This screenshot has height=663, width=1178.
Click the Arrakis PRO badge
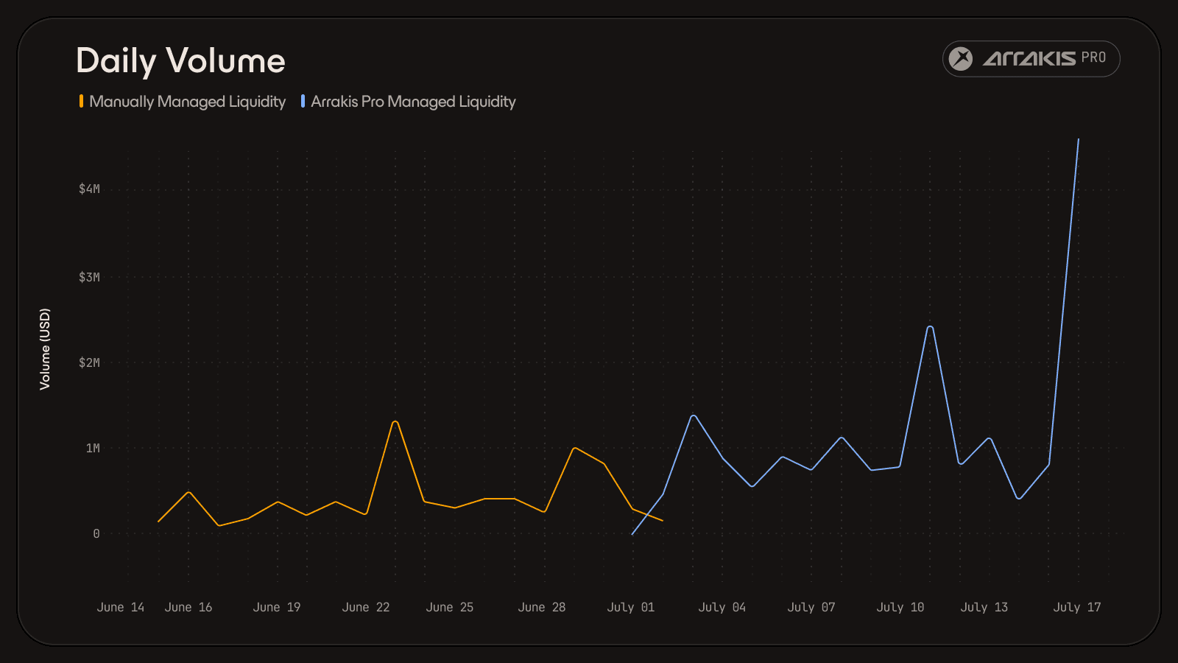pyautogui.click(x=1031, y=59)
